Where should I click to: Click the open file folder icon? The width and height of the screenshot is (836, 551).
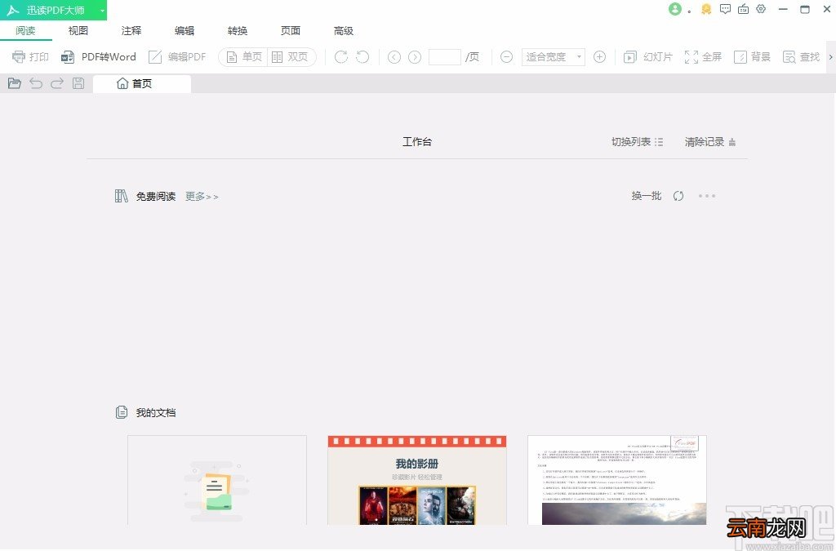point(15,83)
